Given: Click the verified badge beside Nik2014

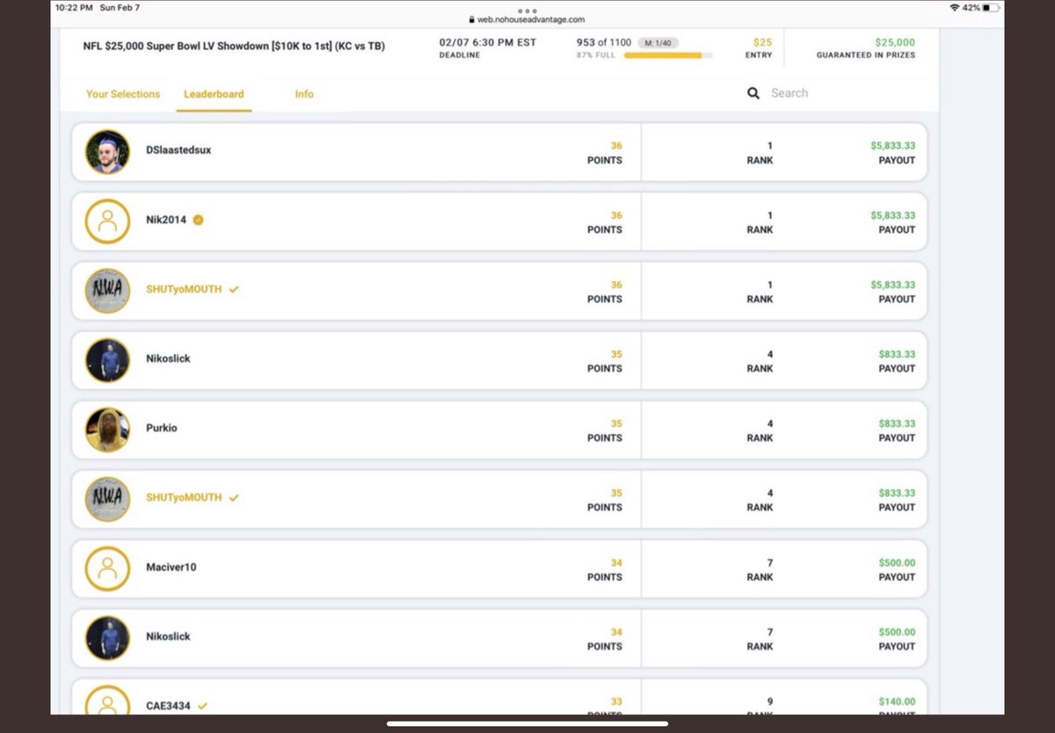Looking at the screenshot, I should (199, 220).
